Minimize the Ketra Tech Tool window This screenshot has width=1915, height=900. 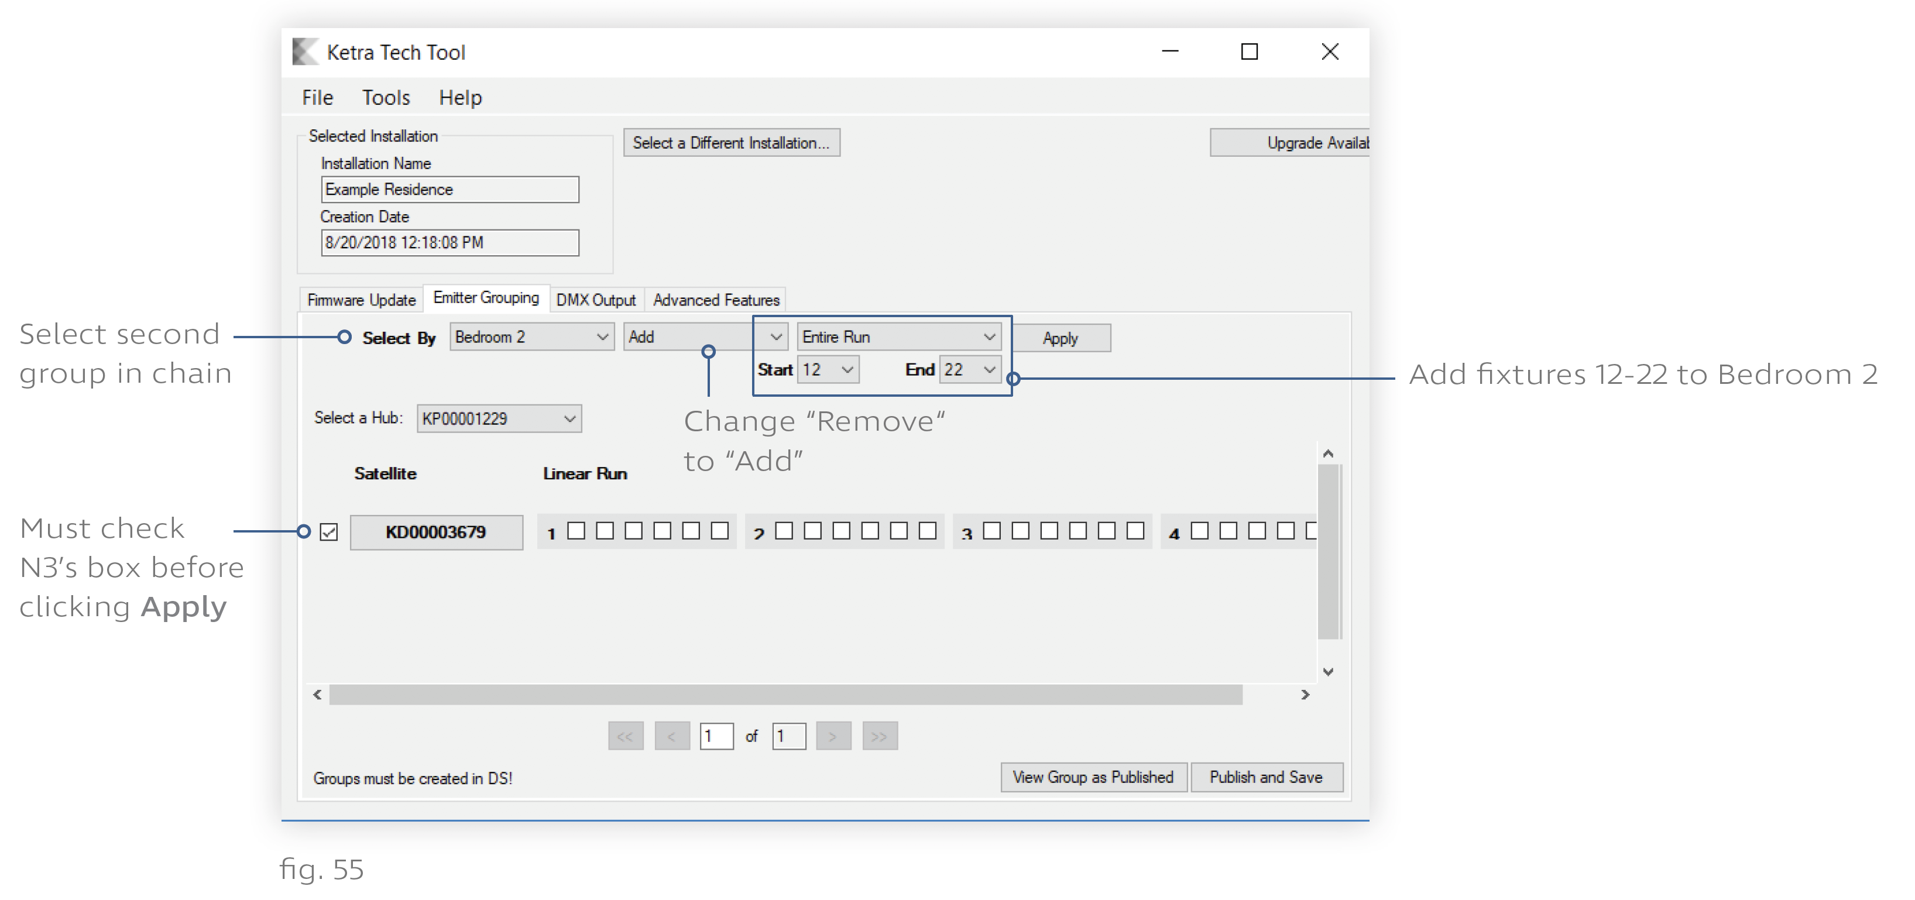[x=1170, y=52]
